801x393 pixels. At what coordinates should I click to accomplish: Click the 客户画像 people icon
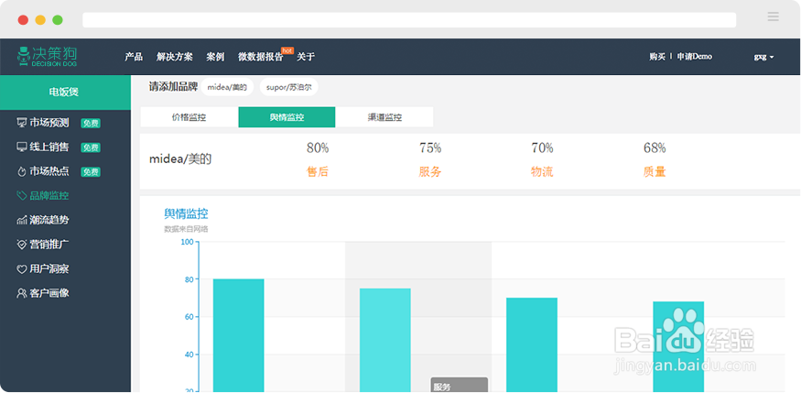[x=21, y=293]
